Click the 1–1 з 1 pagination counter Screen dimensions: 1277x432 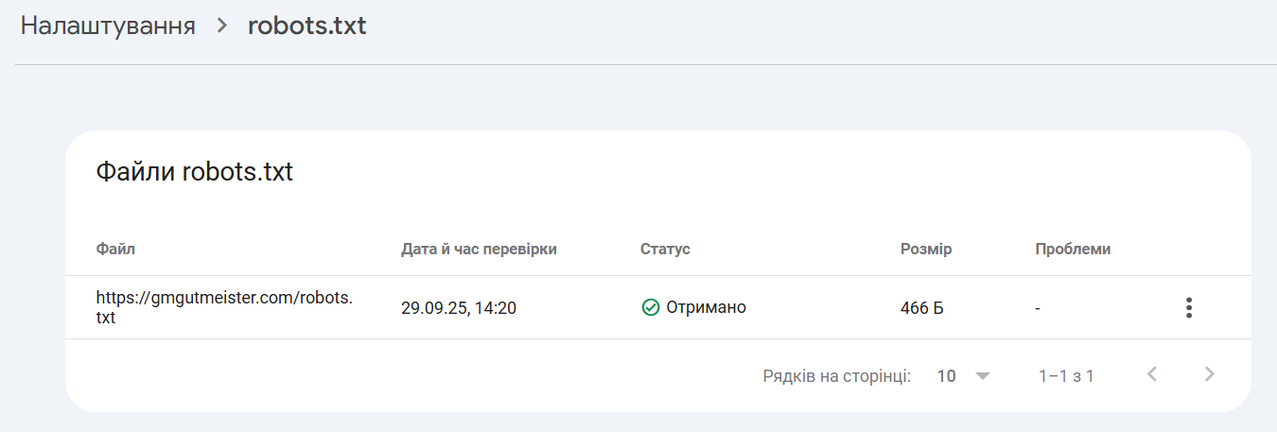coord(1066,376)
